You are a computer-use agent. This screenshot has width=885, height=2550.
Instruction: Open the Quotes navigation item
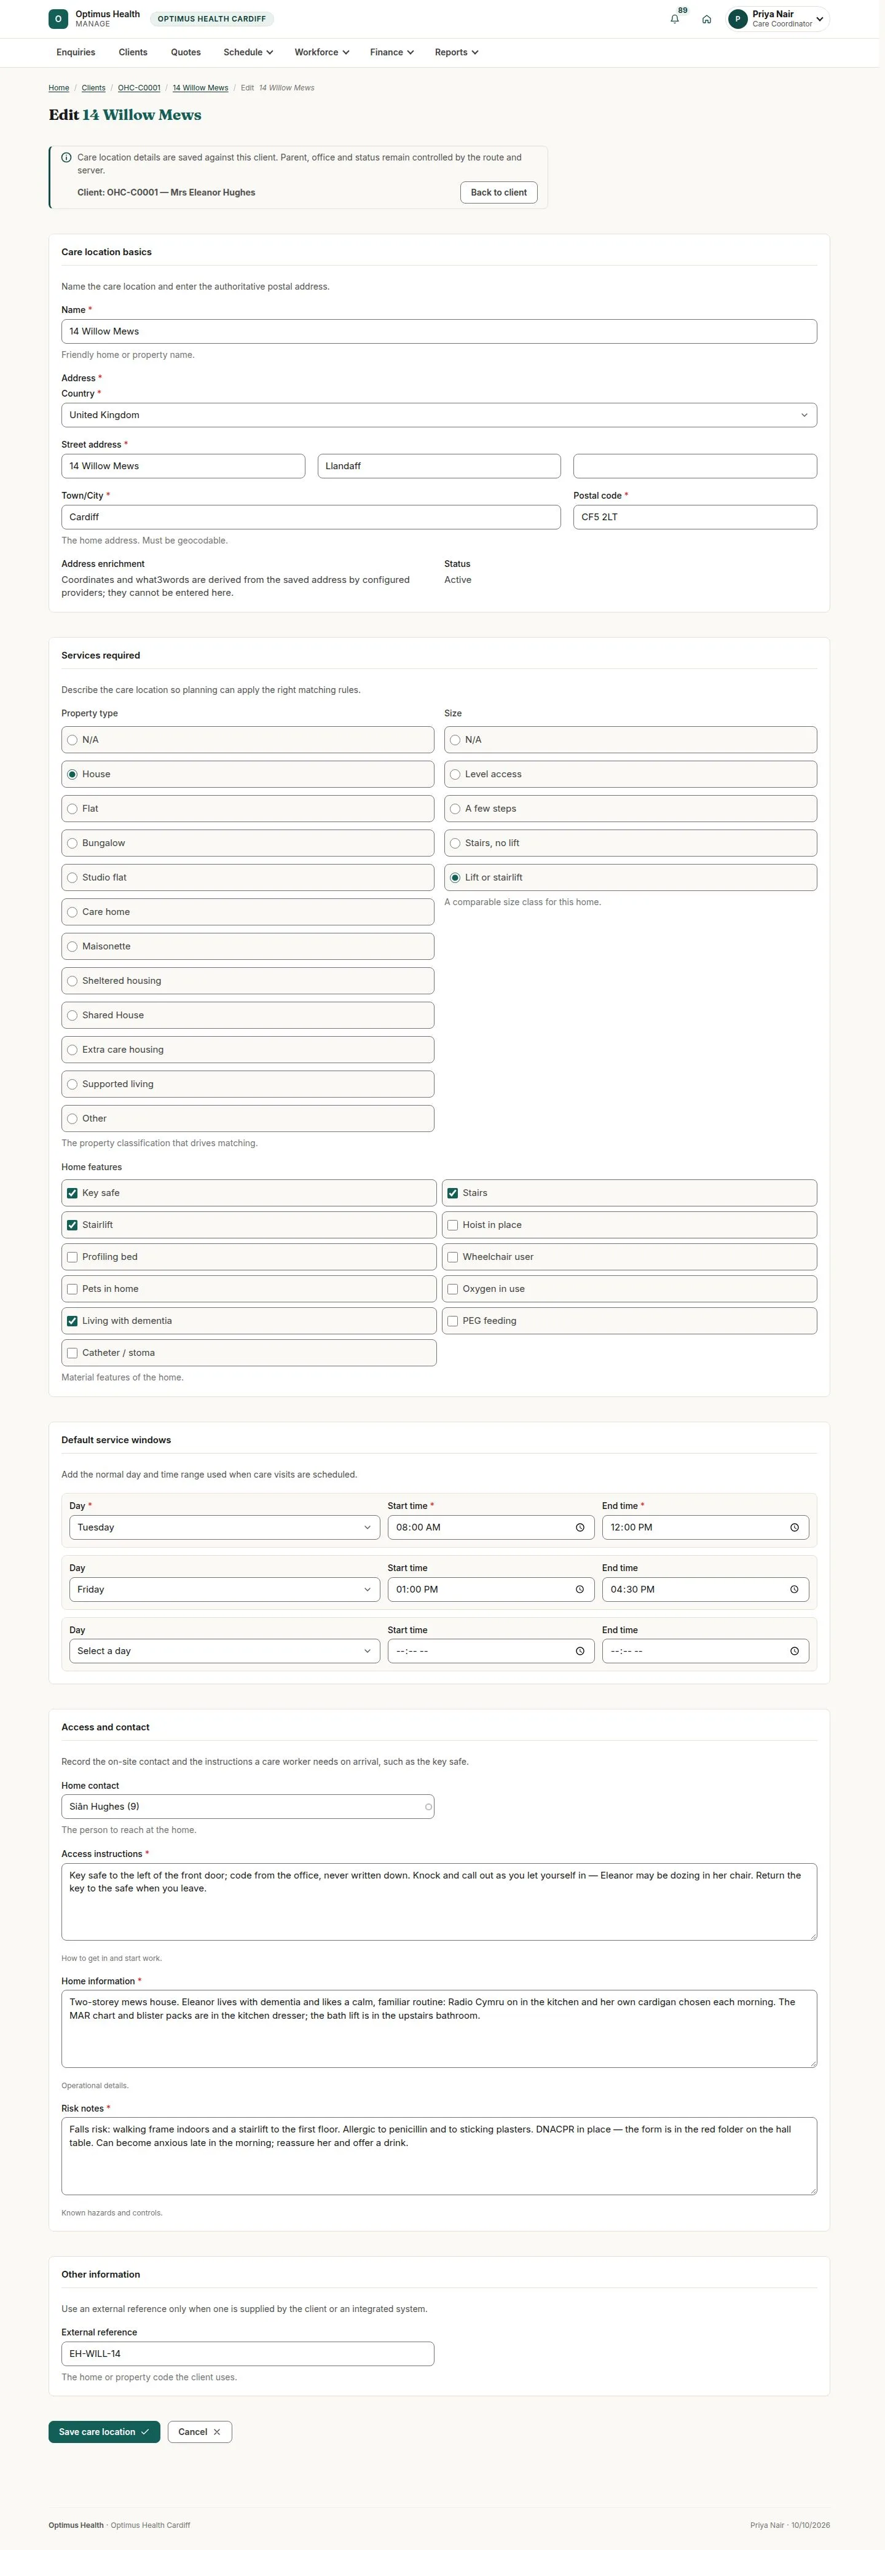pos(186,52)
